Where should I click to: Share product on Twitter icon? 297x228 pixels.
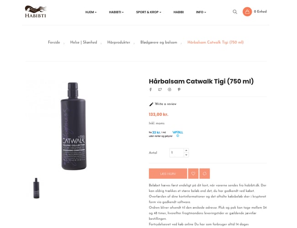[160, 89]
